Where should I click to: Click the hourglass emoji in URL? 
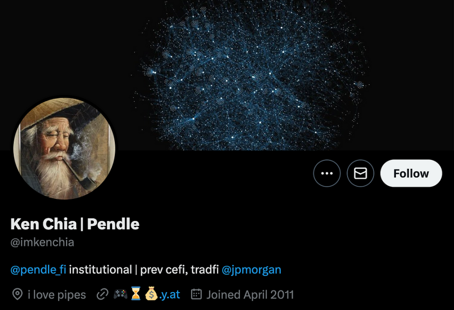click(135, 293)
